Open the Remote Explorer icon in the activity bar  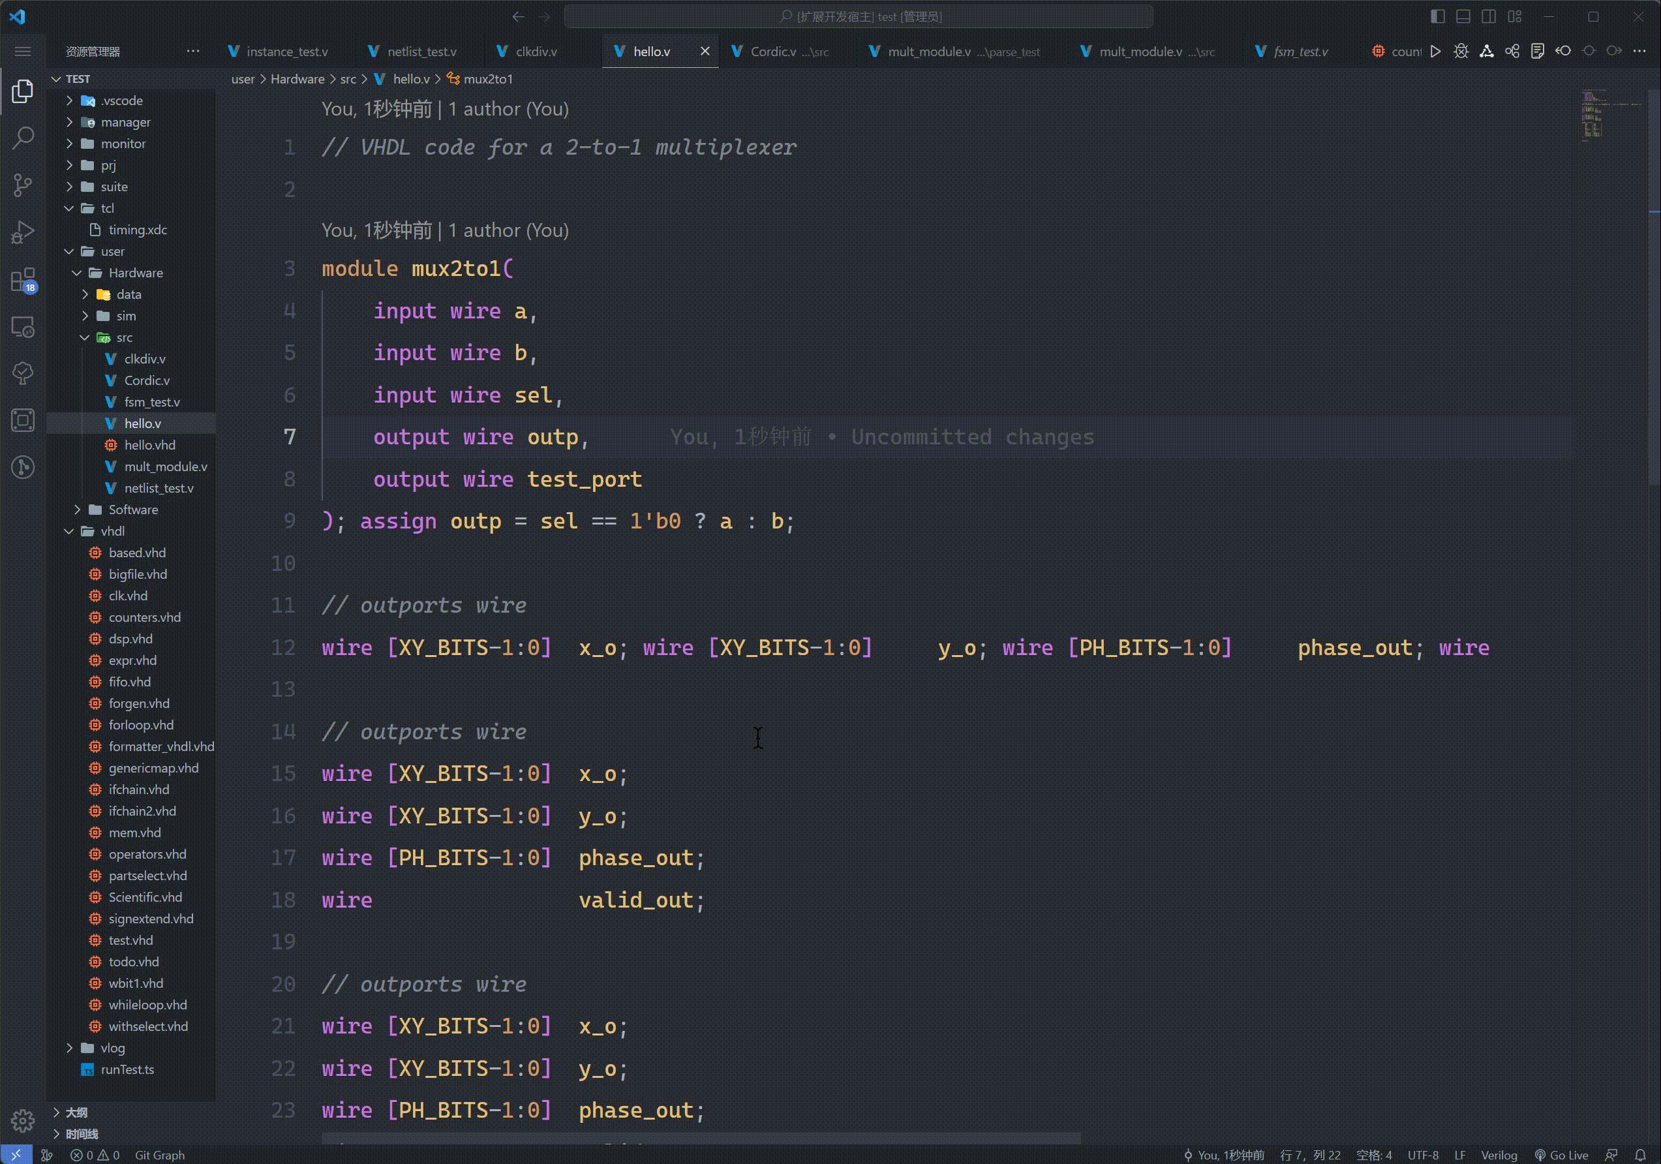click(x=22, y=327)
